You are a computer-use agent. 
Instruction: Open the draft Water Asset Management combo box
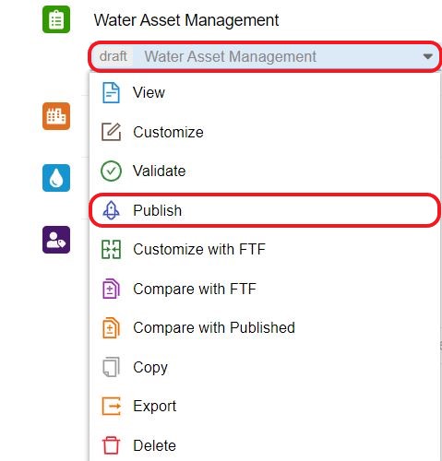pyautogui.click(x=265, y=56)
